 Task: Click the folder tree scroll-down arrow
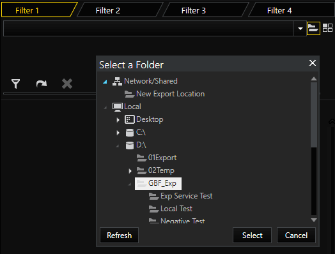pyautogui.click(x=314, y=220)
